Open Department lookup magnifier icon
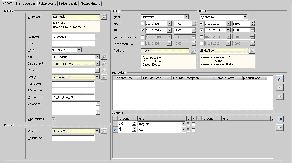This screenshot has width=292, height=163. (x=104, y=63)
